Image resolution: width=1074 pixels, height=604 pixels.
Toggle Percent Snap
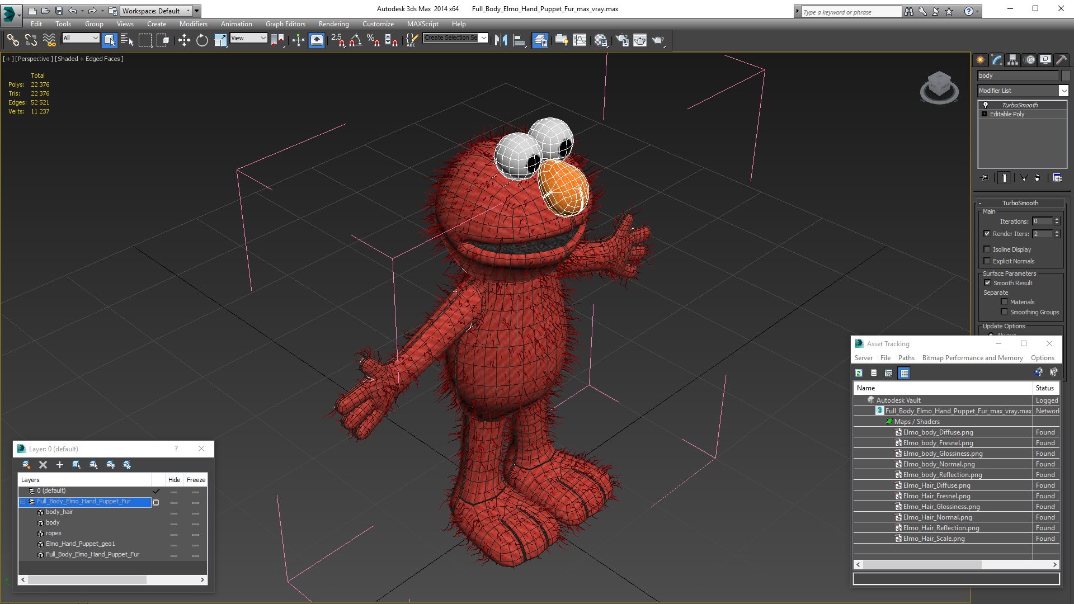(373, 40)
